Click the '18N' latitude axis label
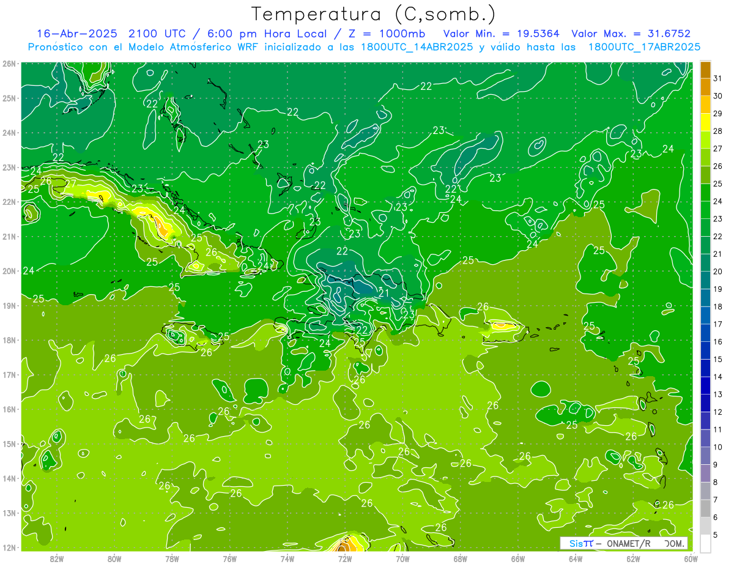Screen dimensions: 734x567 [9, 340]
